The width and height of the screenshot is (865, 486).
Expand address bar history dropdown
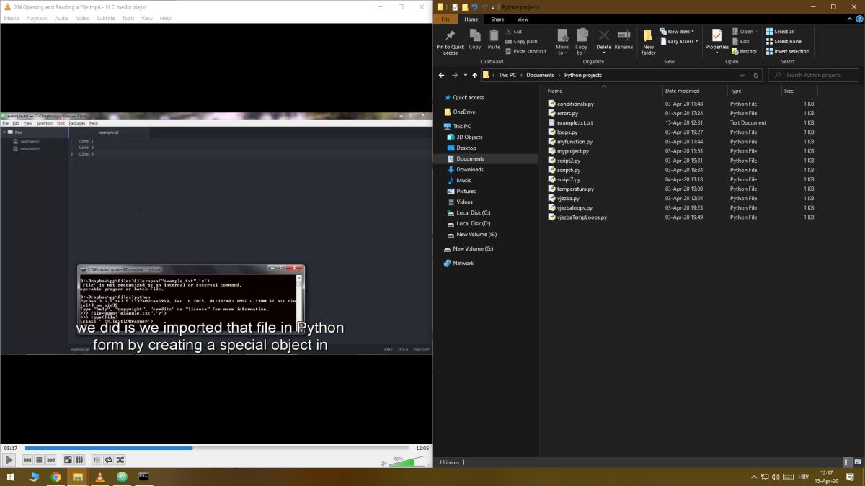point(742,75)
